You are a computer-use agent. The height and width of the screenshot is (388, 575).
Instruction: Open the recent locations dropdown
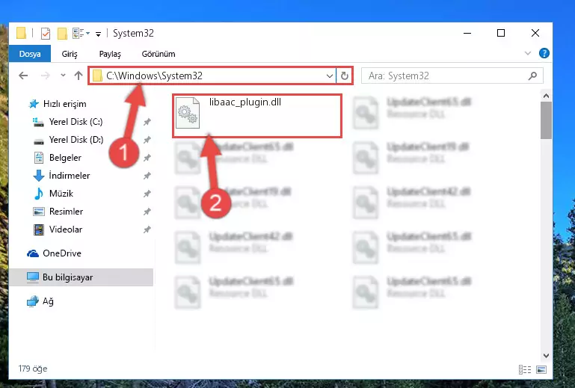pos(63,76)
